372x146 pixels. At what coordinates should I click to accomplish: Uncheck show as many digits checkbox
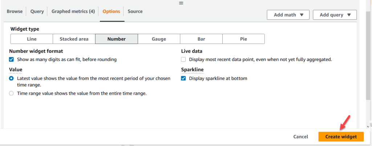pyautogui.click(x=12, y=60)
